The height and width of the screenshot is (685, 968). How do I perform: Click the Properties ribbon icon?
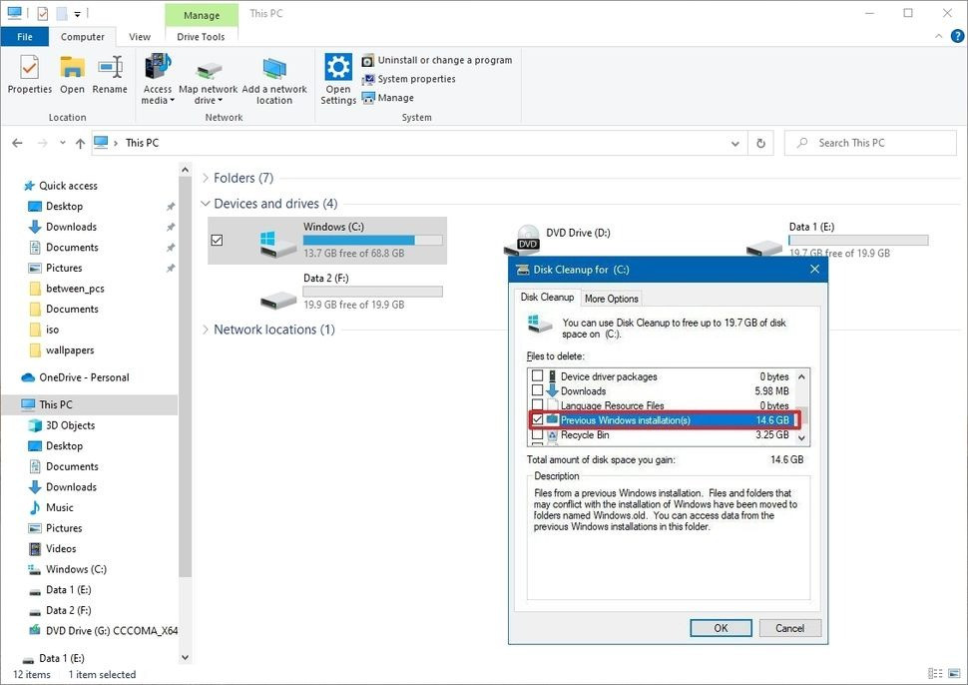click(30, 74)
